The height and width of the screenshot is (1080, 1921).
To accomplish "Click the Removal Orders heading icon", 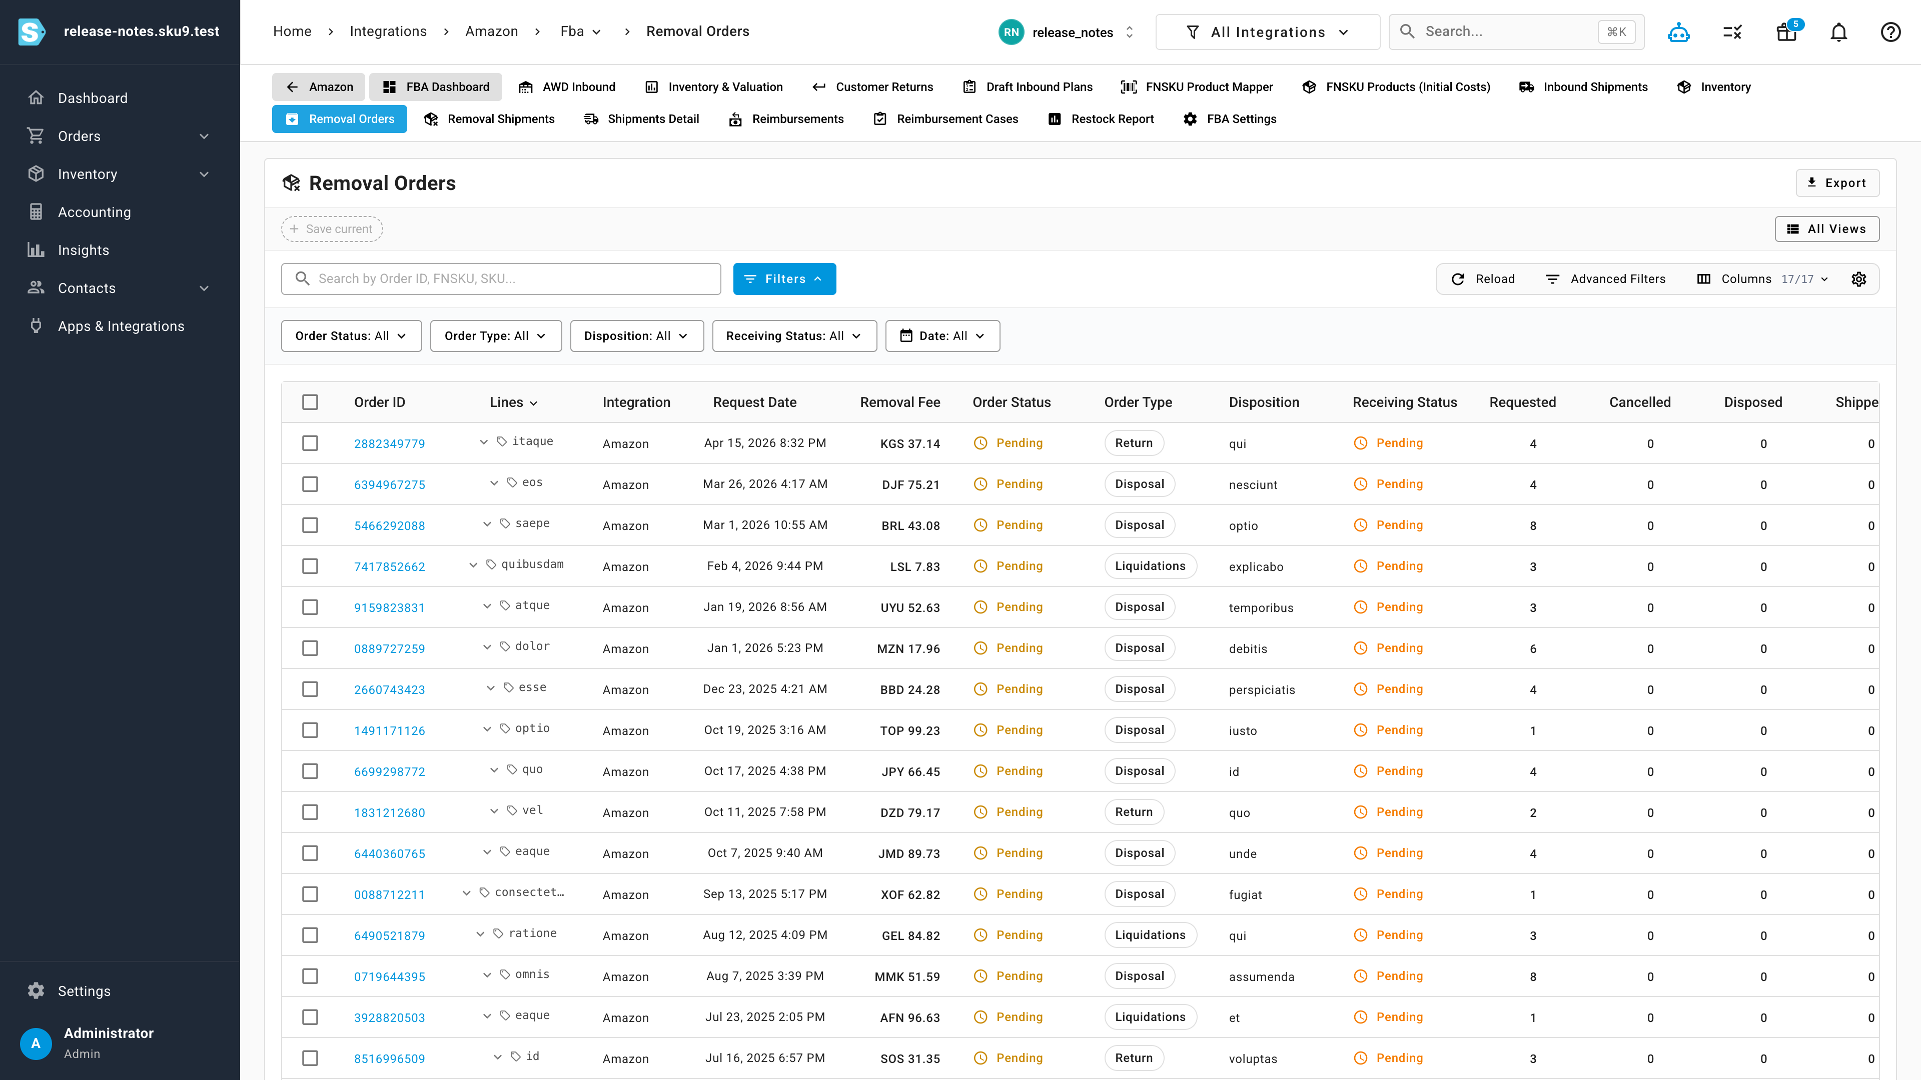I will (x=291, y=182).
